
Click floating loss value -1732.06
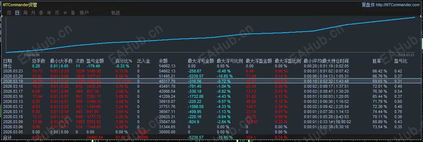tap(196, 96)
